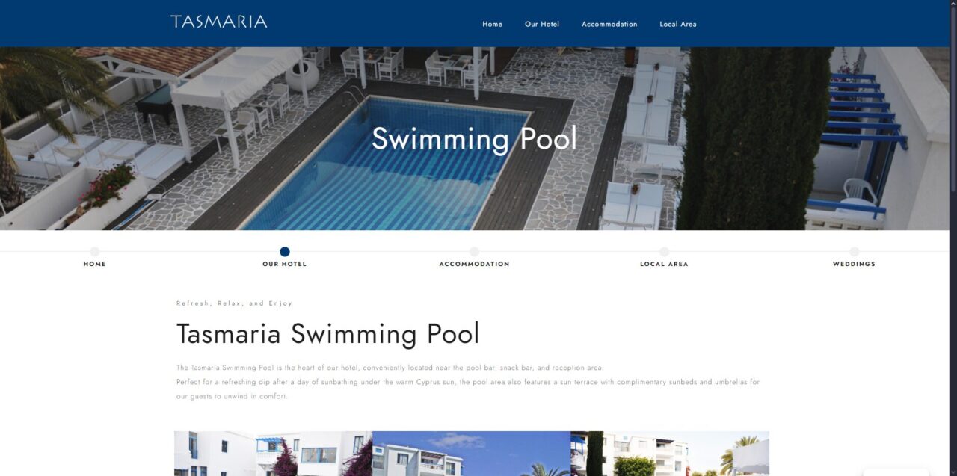Click the Swimming Pool hero banner image

click(x=475, y=138)
